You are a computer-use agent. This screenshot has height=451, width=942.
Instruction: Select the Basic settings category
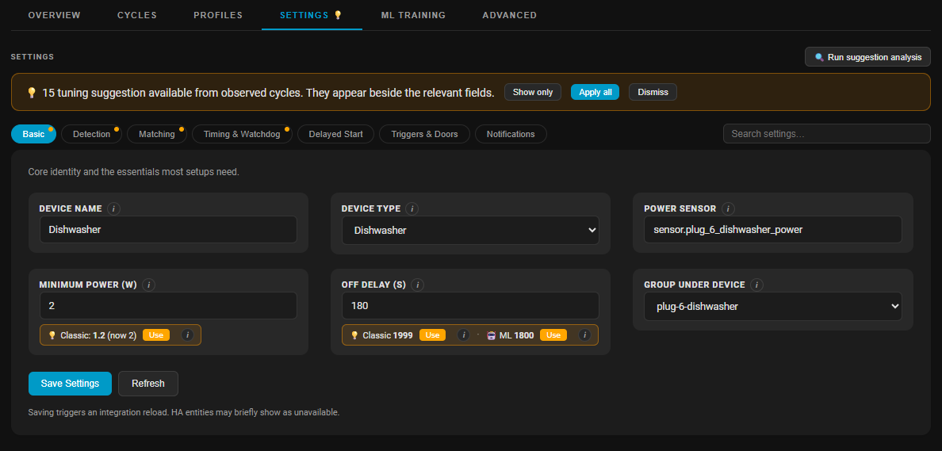33,134
